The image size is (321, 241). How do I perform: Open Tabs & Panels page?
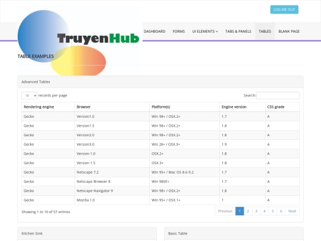click(x=238, y=32)
